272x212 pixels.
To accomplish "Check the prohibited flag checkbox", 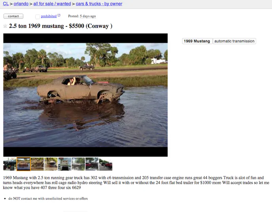I will click(x=37, y=17).
